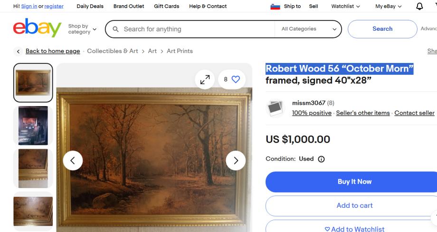The height and width of the screenshot is (232, 437).
Task: Add this item to Watchlist
Action: pyautogui.click(x=354, y=229)
